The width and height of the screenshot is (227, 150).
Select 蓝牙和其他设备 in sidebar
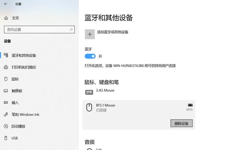(x=24, y=55)
